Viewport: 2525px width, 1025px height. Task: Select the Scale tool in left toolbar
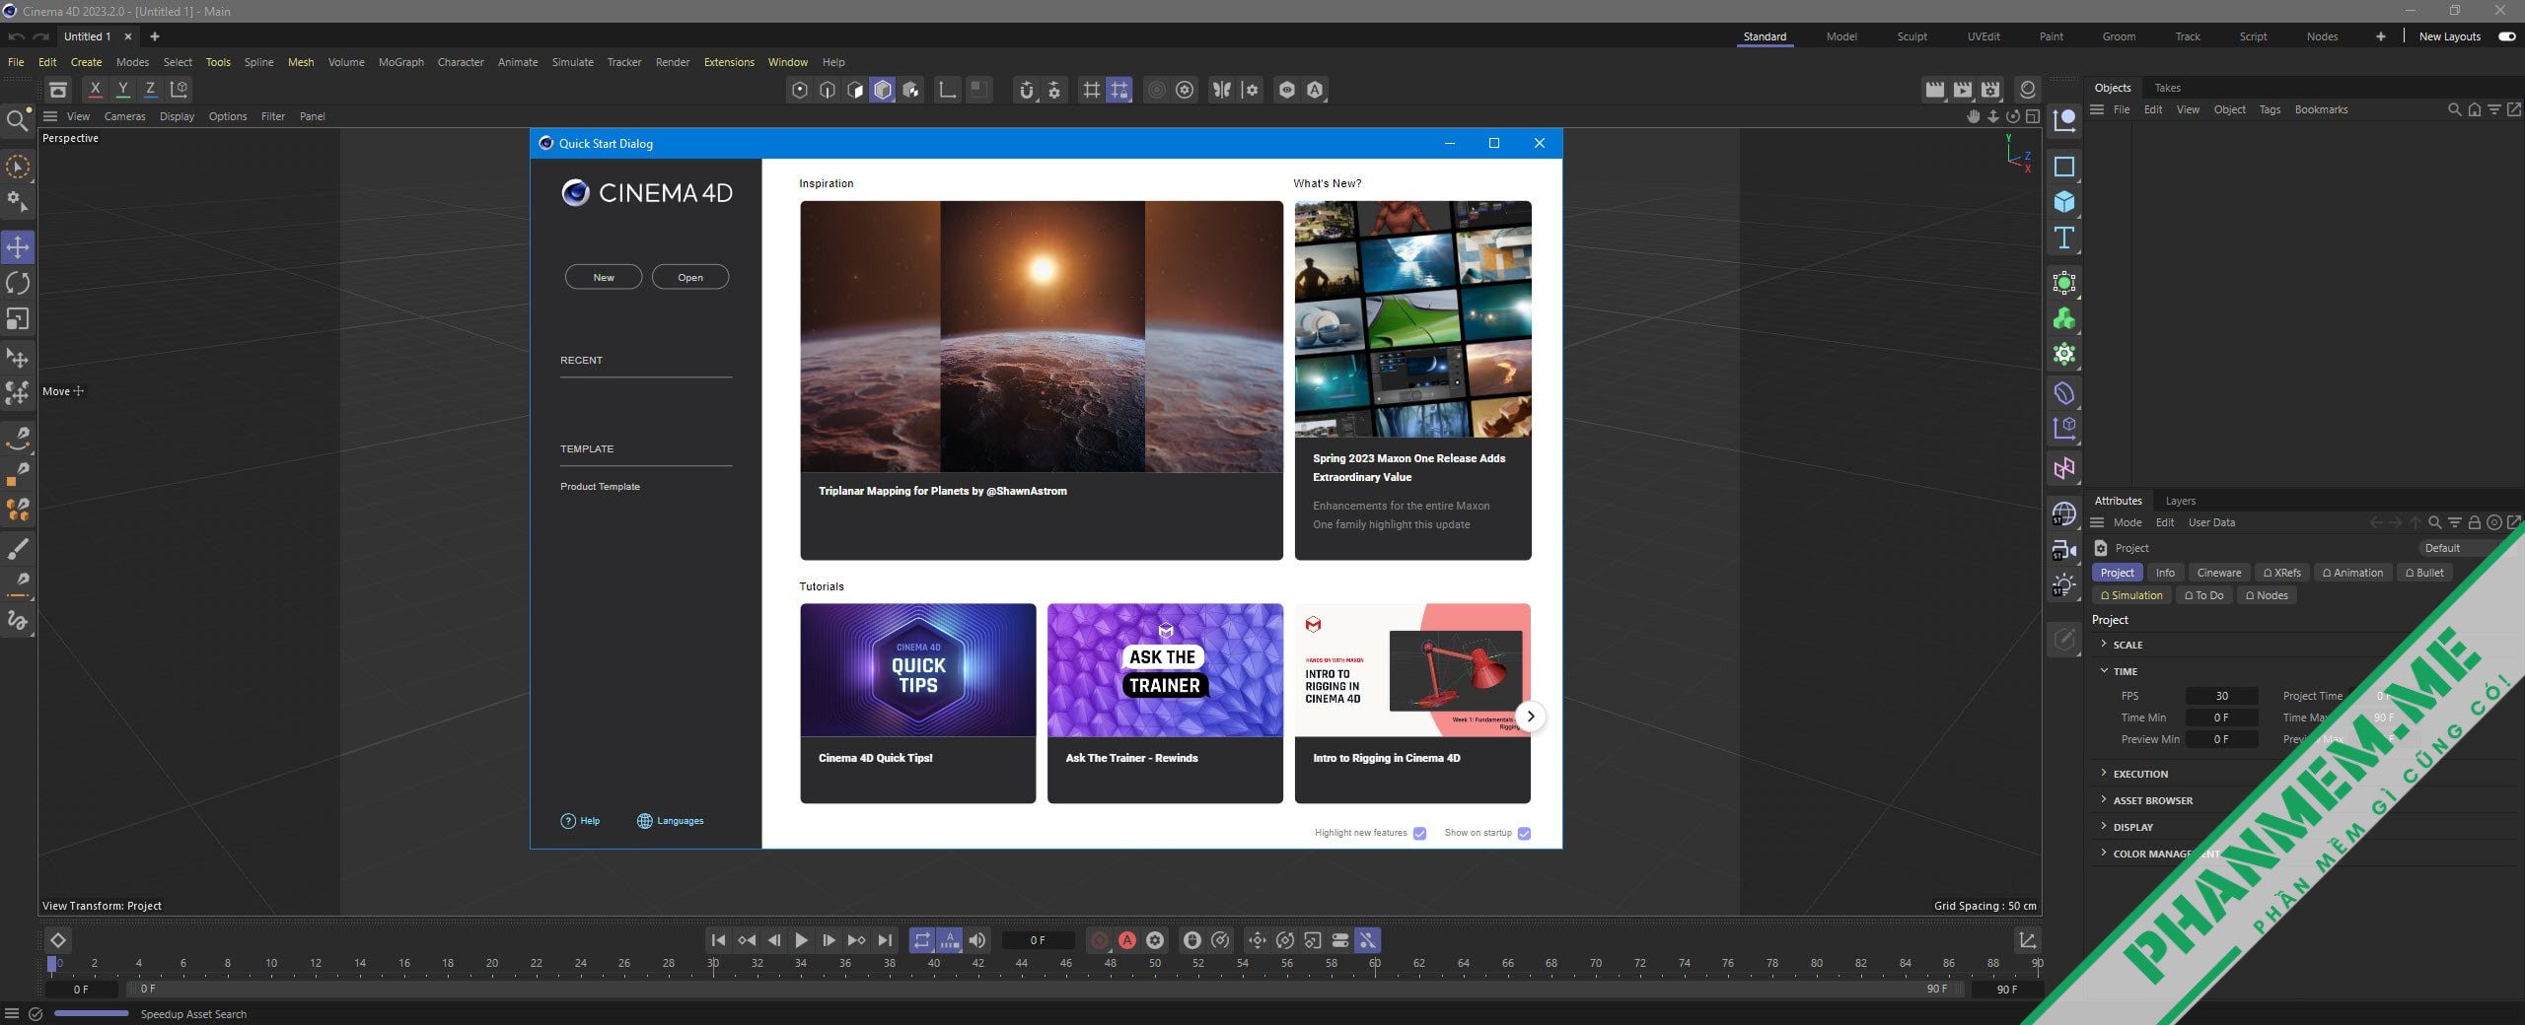pyautogui.click(x=18, y=319)
